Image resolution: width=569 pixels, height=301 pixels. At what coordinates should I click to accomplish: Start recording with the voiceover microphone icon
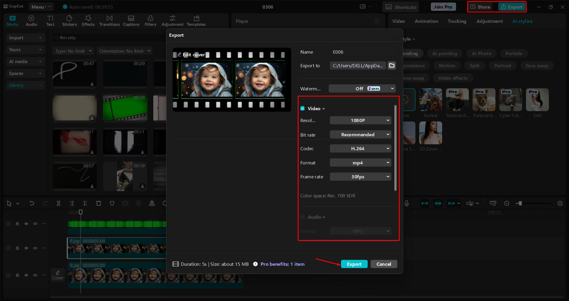point(407,203)
